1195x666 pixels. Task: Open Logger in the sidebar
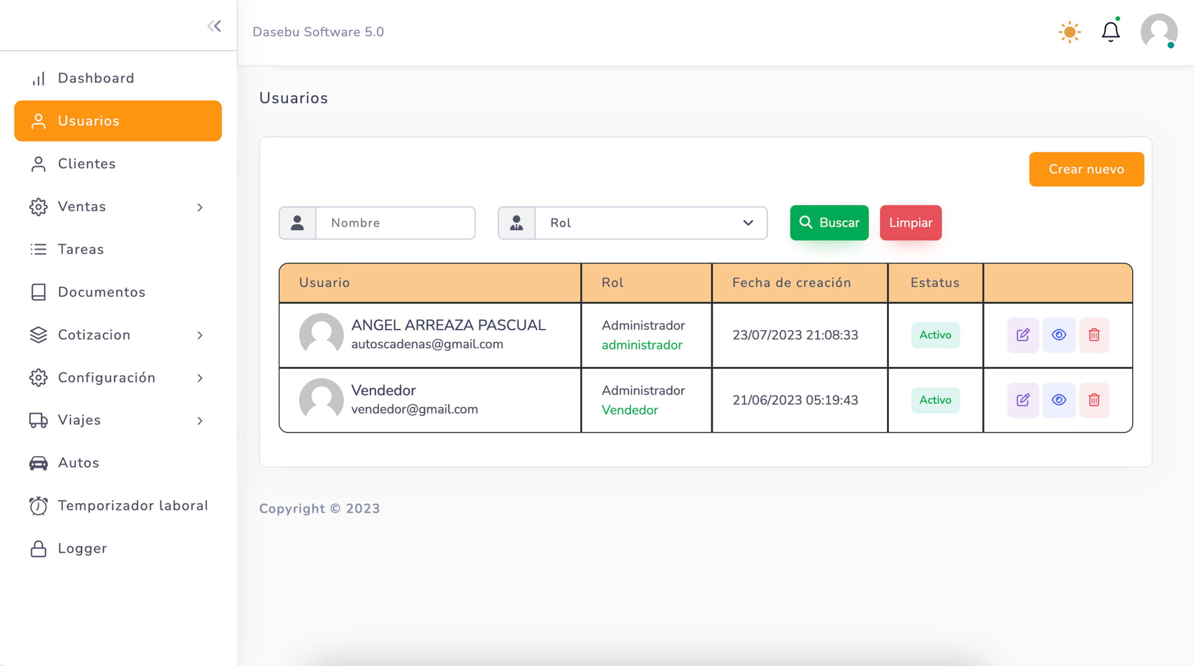[x=118, y=548]
